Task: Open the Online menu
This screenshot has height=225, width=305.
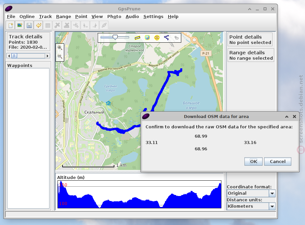Action: [27, 16]
